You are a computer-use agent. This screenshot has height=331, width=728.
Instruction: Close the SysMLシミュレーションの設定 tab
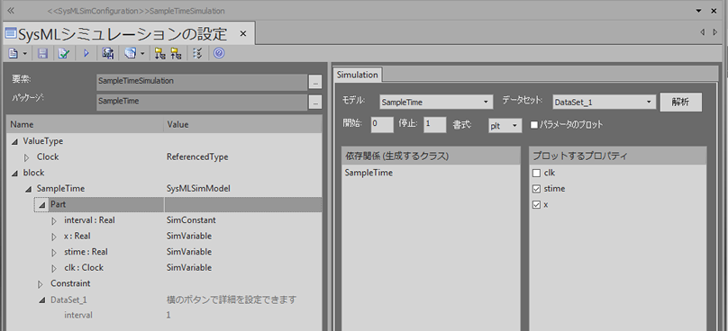pos(242,34)
